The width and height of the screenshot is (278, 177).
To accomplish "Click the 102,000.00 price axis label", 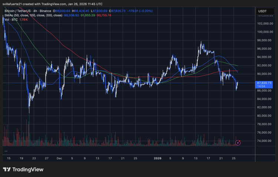I will [265, 24].
